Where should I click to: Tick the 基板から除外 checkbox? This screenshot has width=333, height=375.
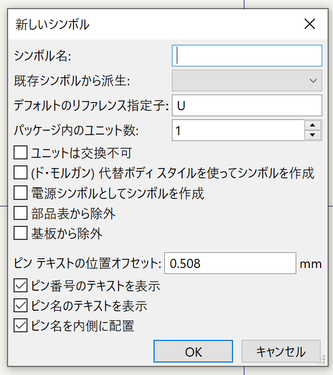click(21, 233)
